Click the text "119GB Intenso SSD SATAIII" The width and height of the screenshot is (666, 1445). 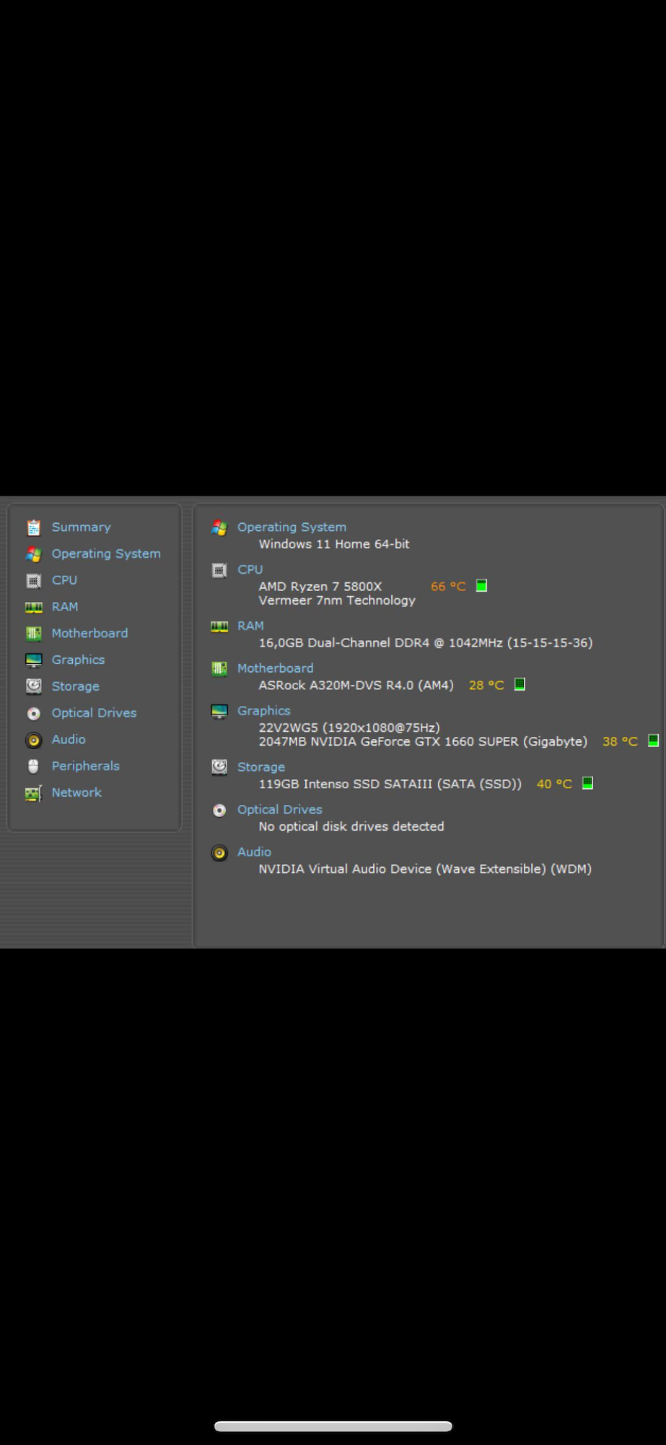pos(390,784)
